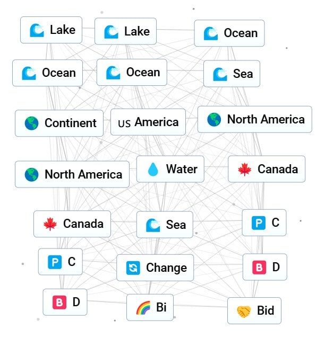Pick the Canada tile below the left North America
This screenshot has height=338, width=325.
tap(72, 224)
